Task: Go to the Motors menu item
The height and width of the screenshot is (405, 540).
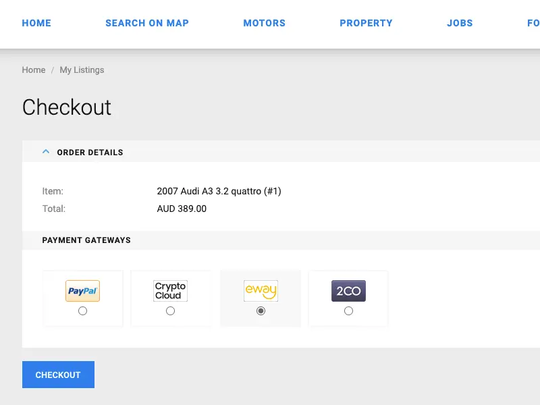Action: pos(265,23)
